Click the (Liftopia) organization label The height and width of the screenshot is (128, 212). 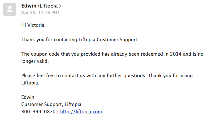(x=49, y=6)
